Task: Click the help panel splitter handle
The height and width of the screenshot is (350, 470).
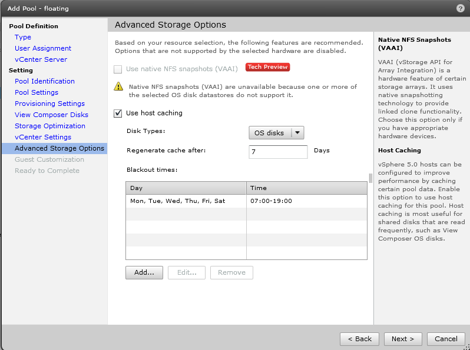Action: pos(371,178)
